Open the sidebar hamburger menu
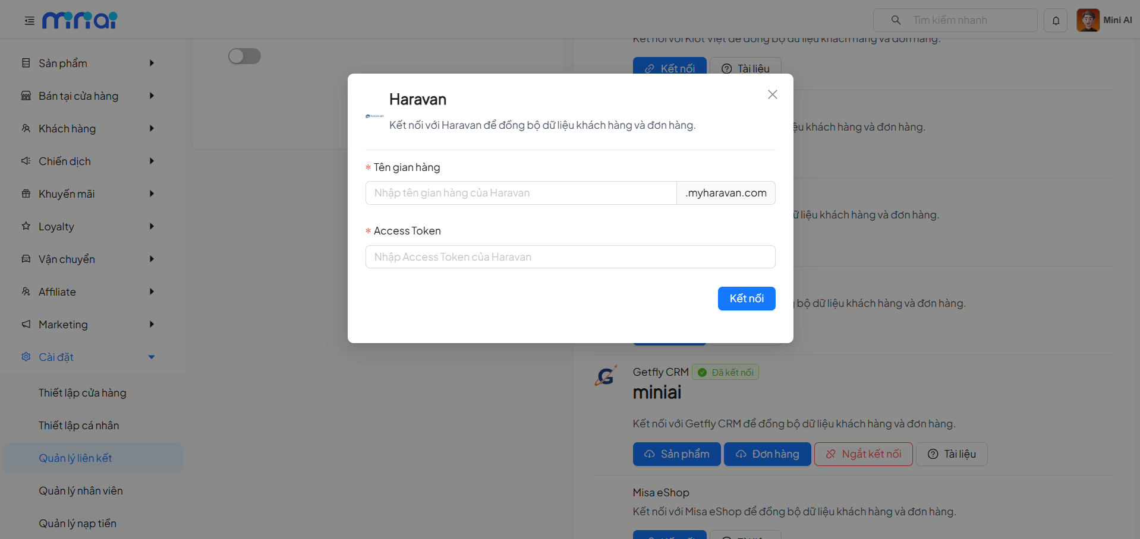 29,20
